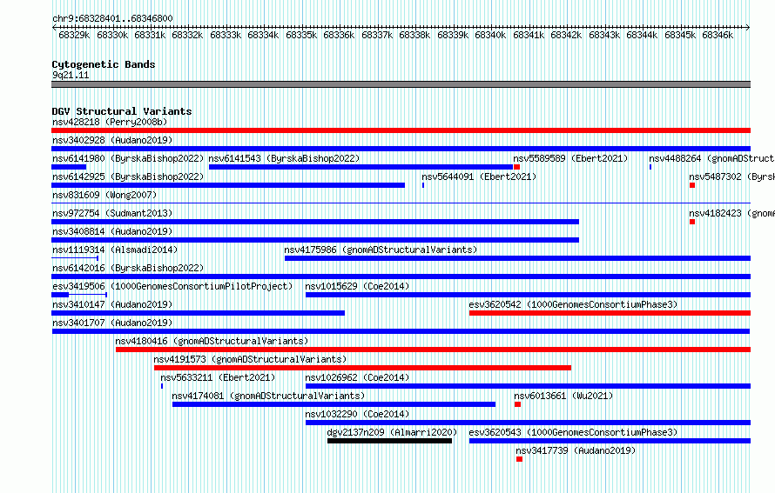Click the red nsv4180416 variant bar
Screen dimensions: 775x493
[433, 350]
